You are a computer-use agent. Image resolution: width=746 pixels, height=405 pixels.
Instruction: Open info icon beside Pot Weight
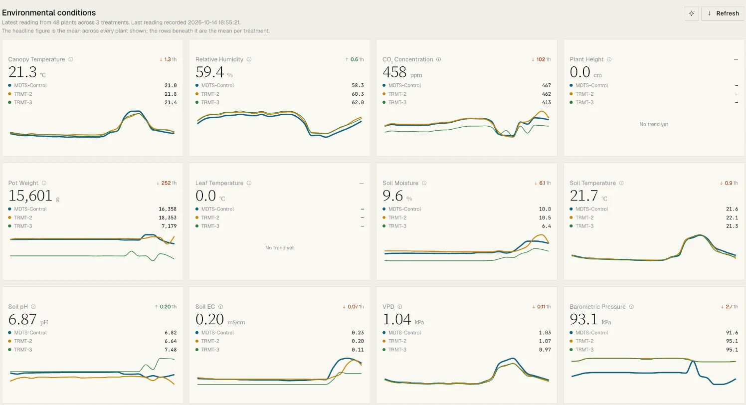pos(44,183)
